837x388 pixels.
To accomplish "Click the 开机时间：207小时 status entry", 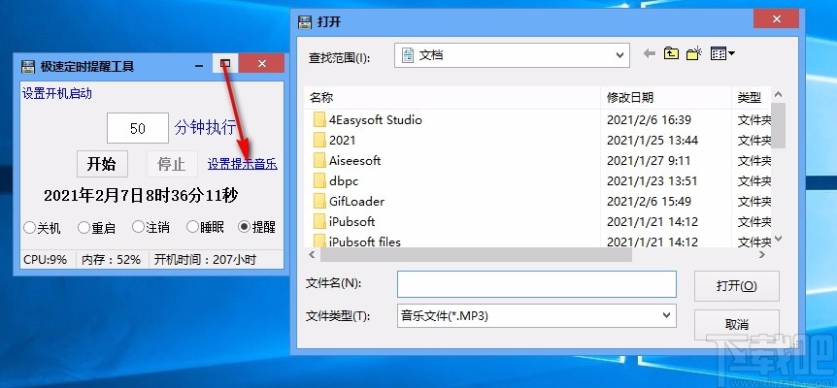I will point(206,260).
